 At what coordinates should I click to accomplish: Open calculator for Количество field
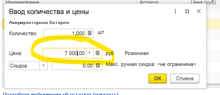[x=90, y=33]
